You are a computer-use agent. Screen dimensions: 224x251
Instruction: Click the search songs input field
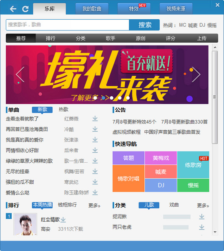click(x=68, y=25)
